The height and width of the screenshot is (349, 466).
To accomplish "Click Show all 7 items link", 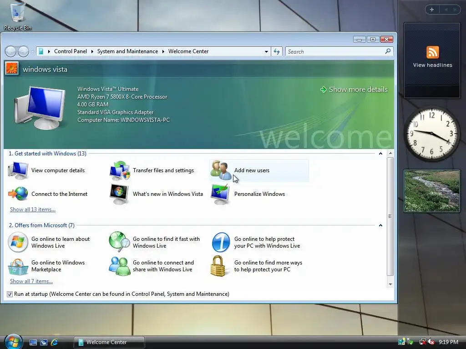I will (31, 281).
